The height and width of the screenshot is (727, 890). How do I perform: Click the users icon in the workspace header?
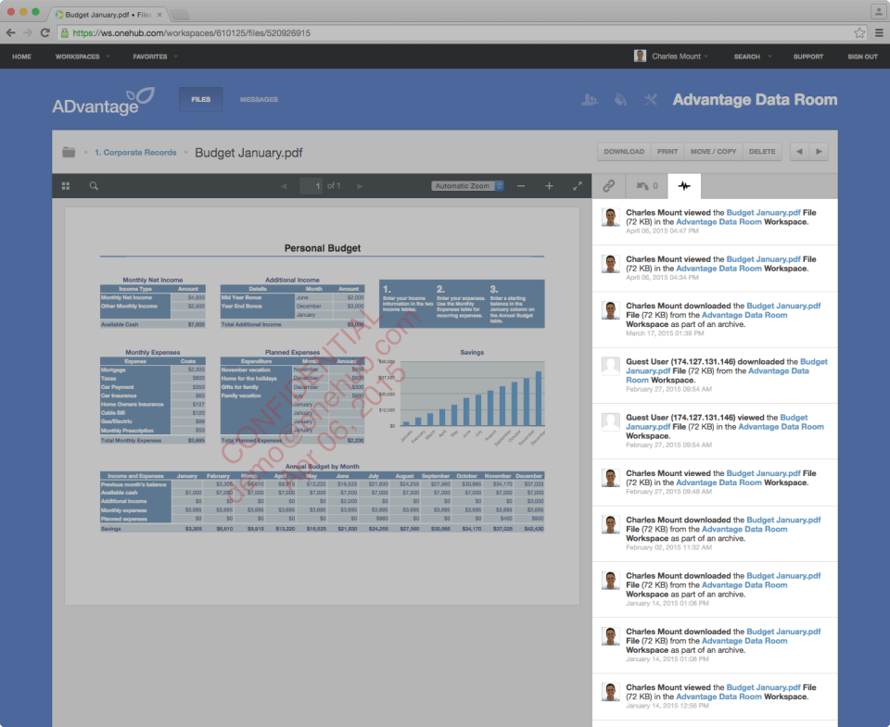(591, 100)
